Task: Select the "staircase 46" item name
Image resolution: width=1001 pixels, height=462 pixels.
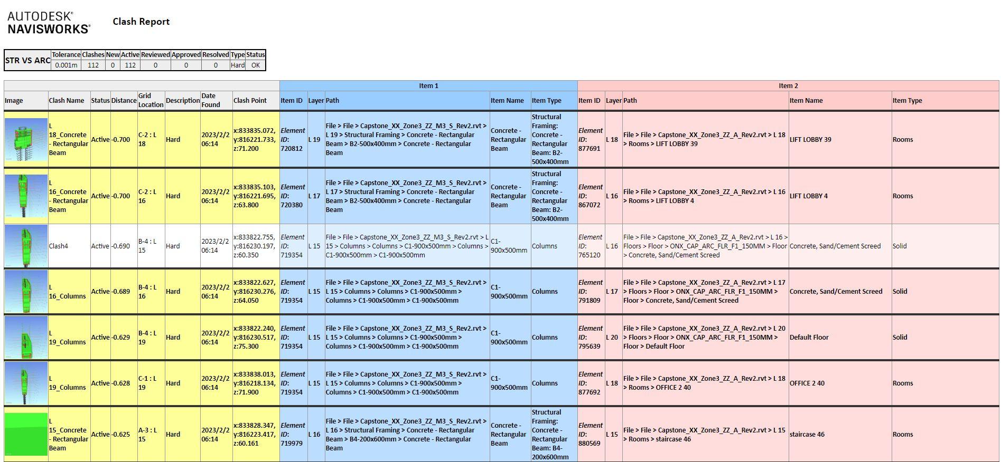Action: [807, 435]
